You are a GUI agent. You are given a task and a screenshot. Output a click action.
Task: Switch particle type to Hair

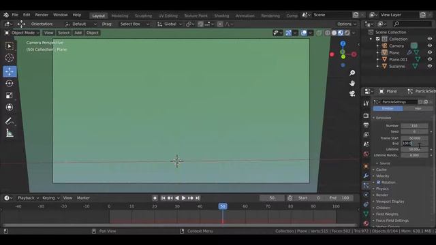(x=418, y=108)
